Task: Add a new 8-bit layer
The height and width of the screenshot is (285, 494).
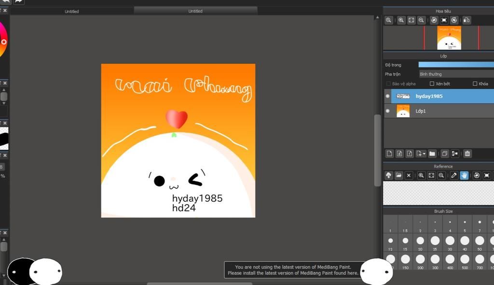Action: click(x=399, y=154)
